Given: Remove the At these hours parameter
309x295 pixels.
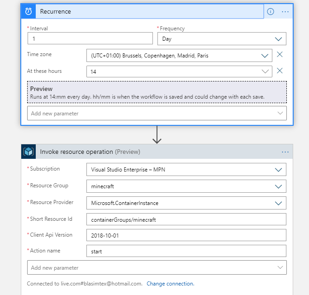Looking at the screenshot, I should (x=280, y=71).
